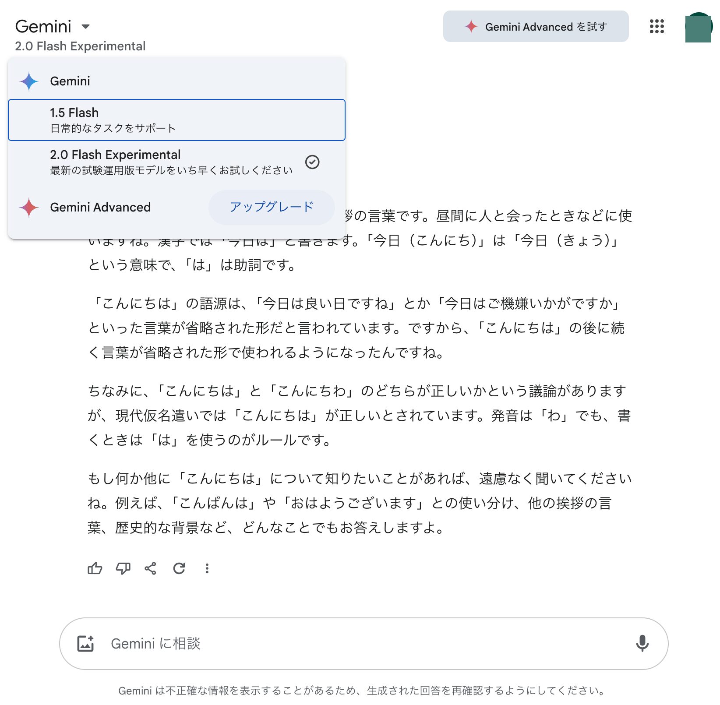The height and width of the screenshot is (705, 720).
Task: Click the thumbs up icon under the response
Action: (95, 568)
